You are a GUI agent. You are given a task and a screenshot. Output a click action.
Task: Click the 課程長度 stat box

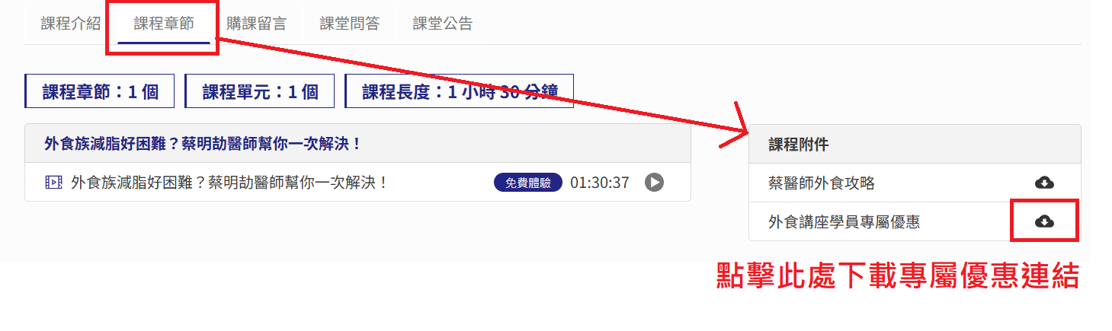coord(459,91)
